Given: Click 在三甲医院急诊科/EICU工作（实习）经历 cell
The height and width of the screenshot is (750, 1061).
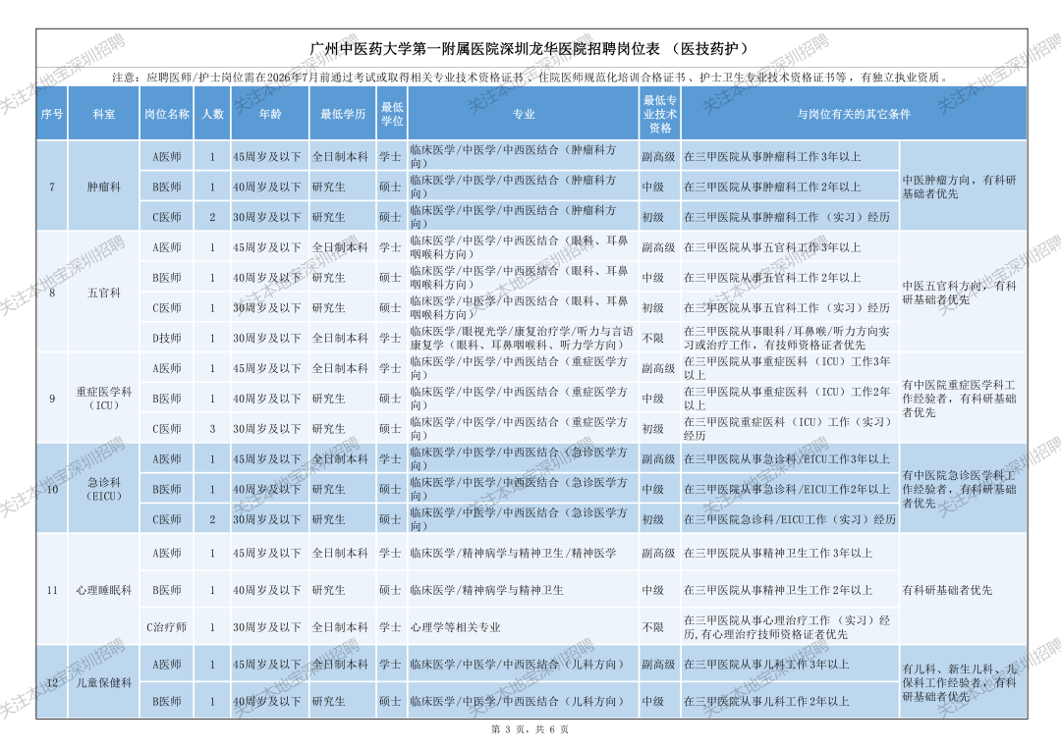Looking at the screenshot, I should [x=790, y=519].
